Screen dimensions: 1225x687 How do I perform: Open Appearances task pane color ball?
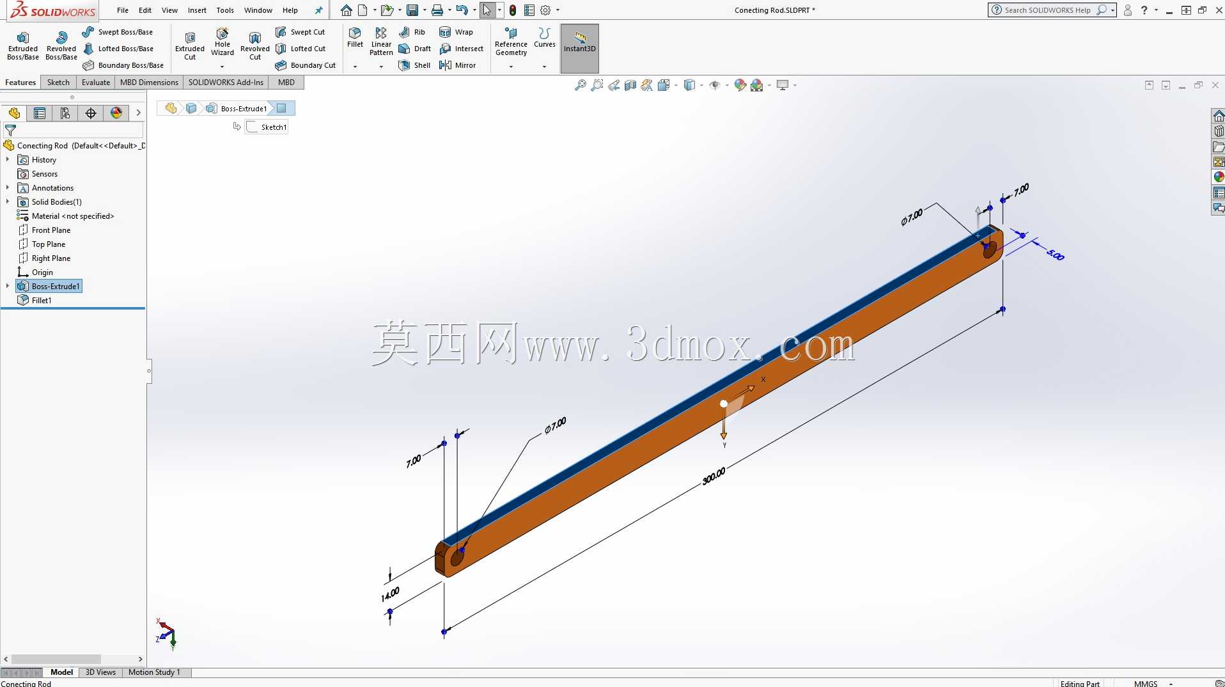(x=1219, y=177)
